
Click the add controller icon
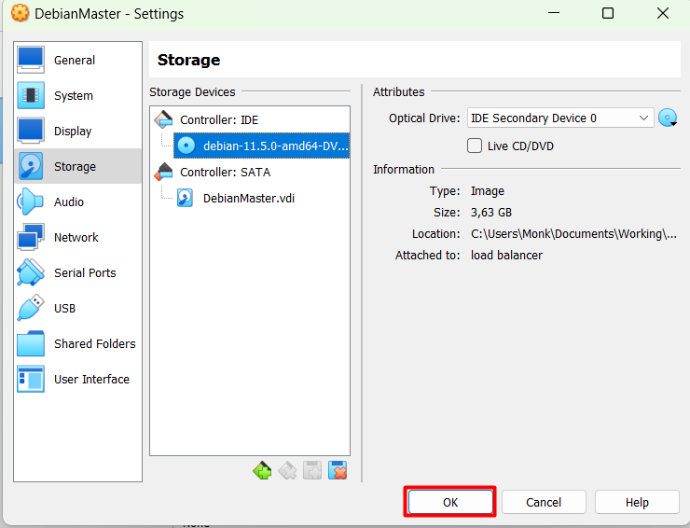tap(262, 470)
